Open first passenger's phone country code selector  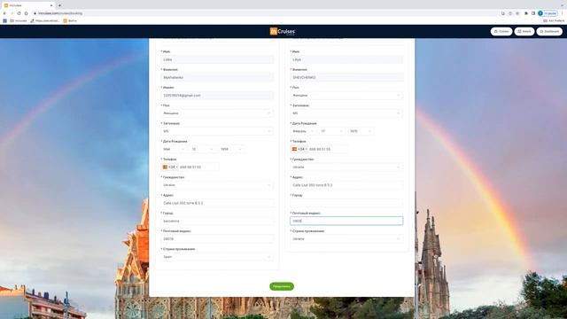pos(169,167)
